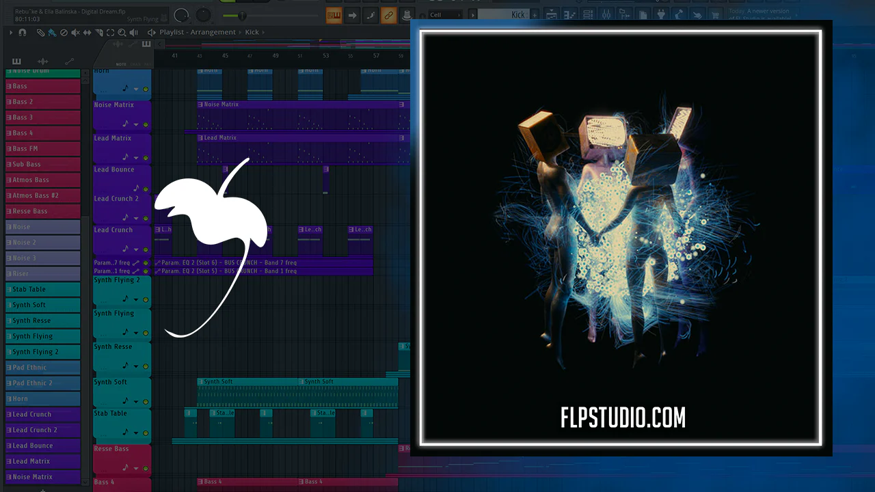Viewport: 875px width, 492px height.
Task: Mute the Resse Bass track
Action: (x=146, y=469)
